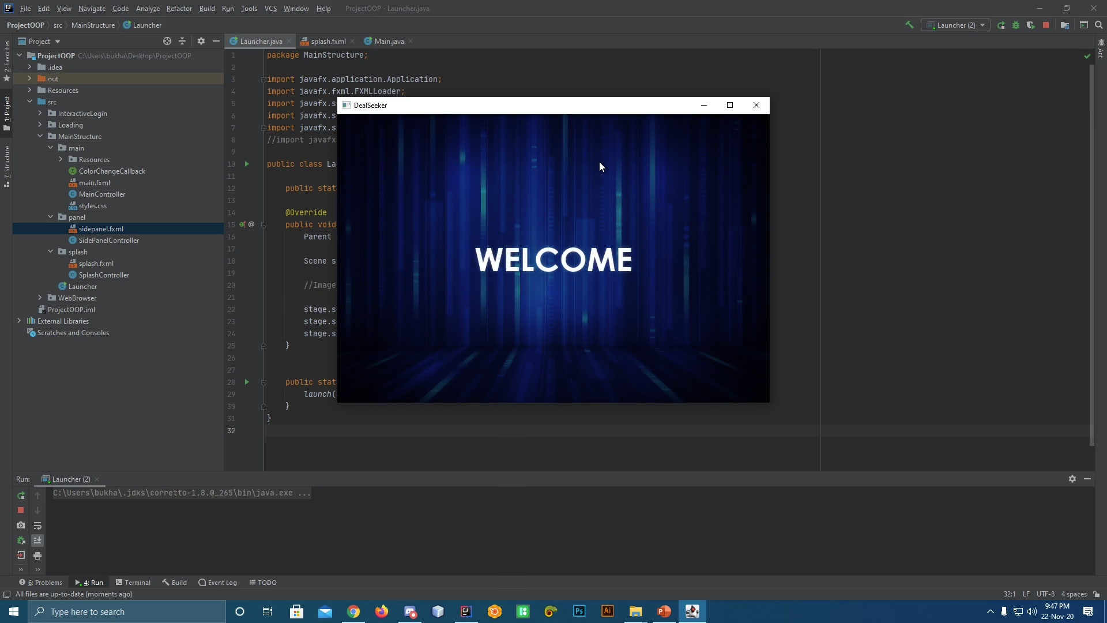Select the Main.java tab
Screen dimensions: 1107x623
[x=389, y=41]
